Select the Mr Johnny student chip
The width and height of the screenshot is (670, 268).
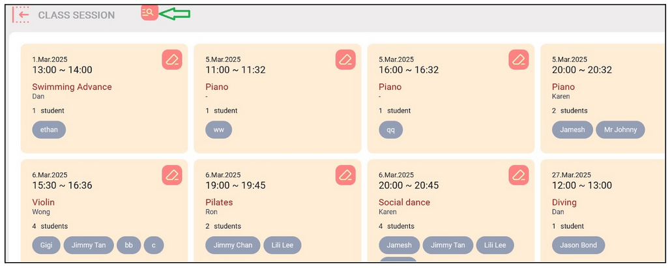tap(620, 129)
